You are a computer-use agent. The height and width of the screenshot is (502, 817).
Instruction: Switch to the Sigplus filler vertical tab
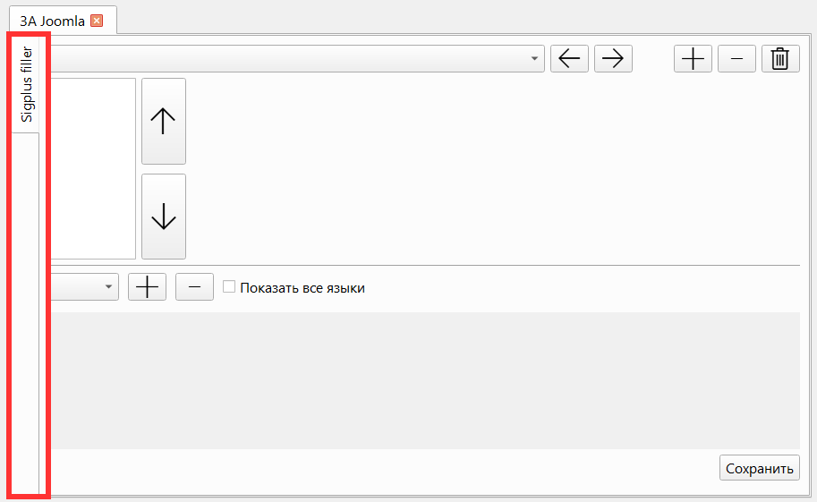tap(26, 84)
